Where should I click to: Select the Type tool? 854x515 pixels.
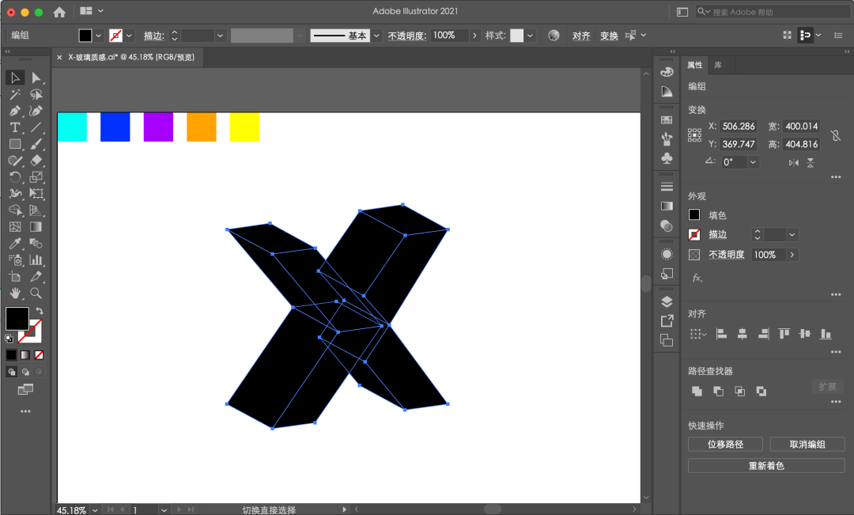point(15,127)
